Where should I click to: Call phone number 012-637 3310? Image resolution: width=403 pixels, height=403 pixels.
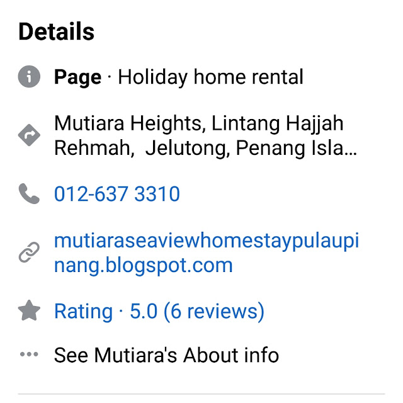[x=117, y=194]
